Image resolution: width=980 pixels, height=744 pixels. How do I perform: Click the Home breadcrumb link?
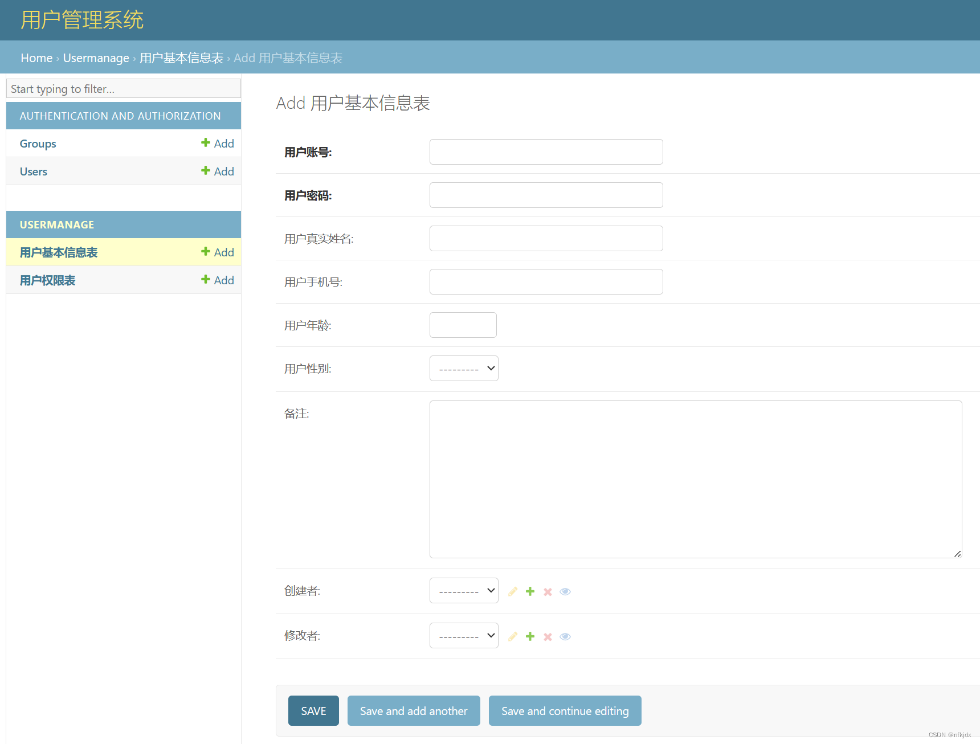point(36,58)
